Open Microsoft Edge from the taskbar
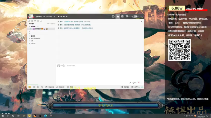Image resolution: width=211 pixels, height=118 pixels. pyautogui.click(x=45, y=116)
